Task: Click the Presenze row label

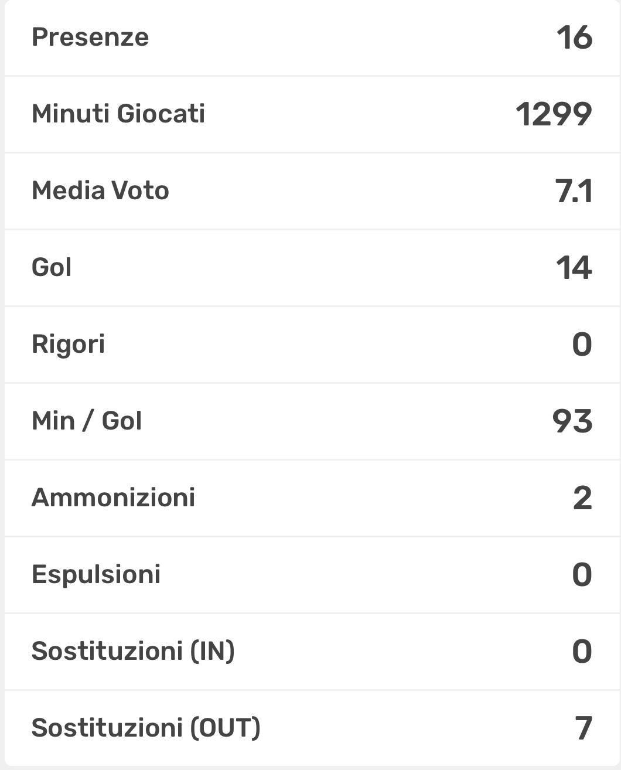Action: point(90,37)
